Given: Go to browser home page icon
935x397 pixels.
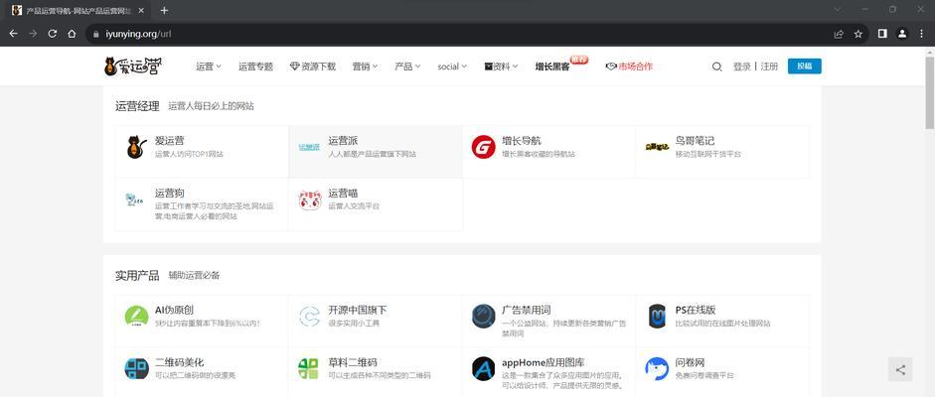Looking at the screenshot, I should click(x=72, y=34).
